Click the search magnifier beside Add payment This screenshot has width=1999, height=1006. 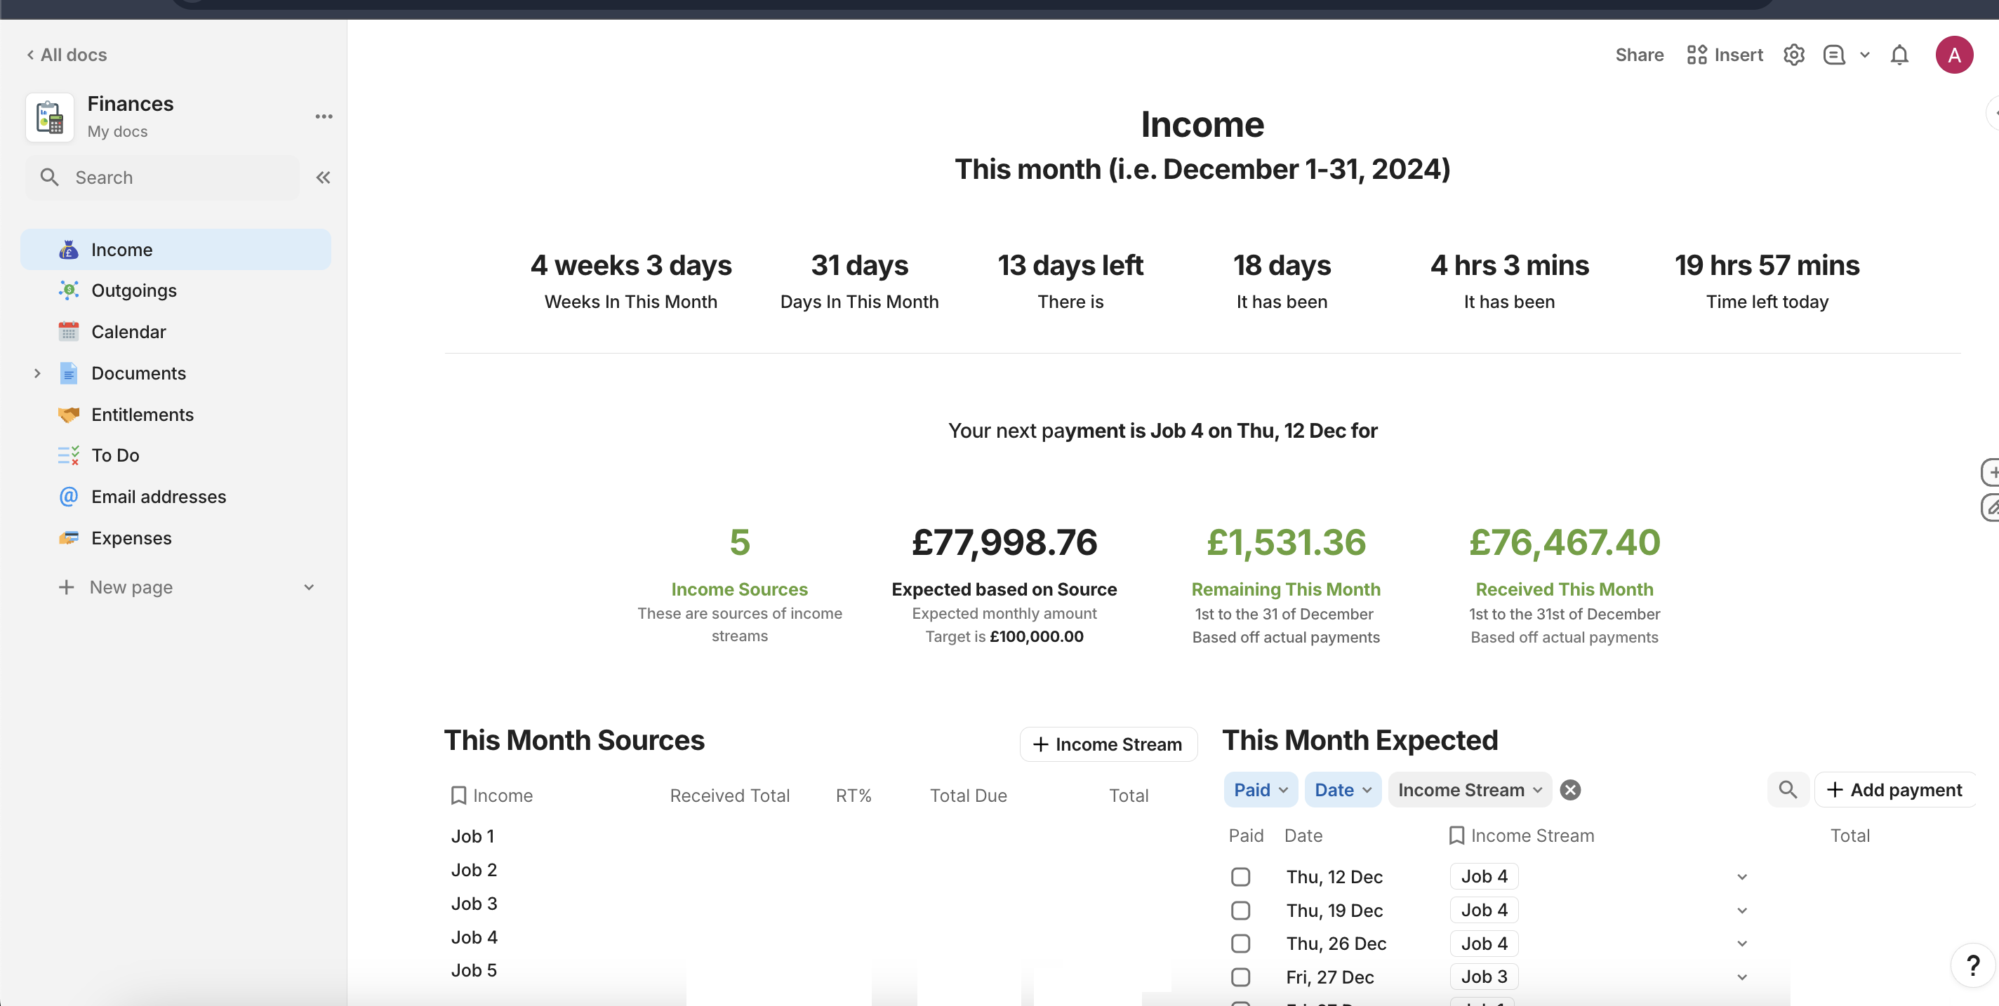[1788, 790]
